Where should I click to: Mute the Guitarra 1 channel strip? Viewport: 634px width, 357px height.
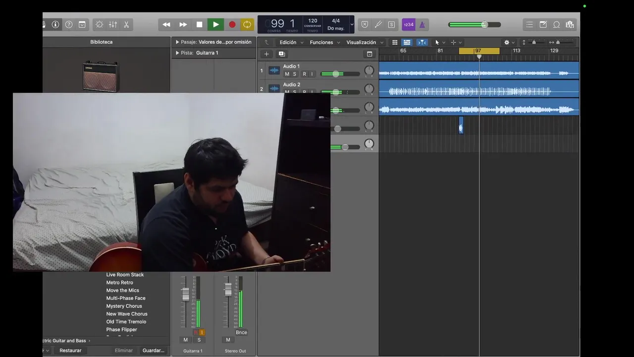point(185,340)
